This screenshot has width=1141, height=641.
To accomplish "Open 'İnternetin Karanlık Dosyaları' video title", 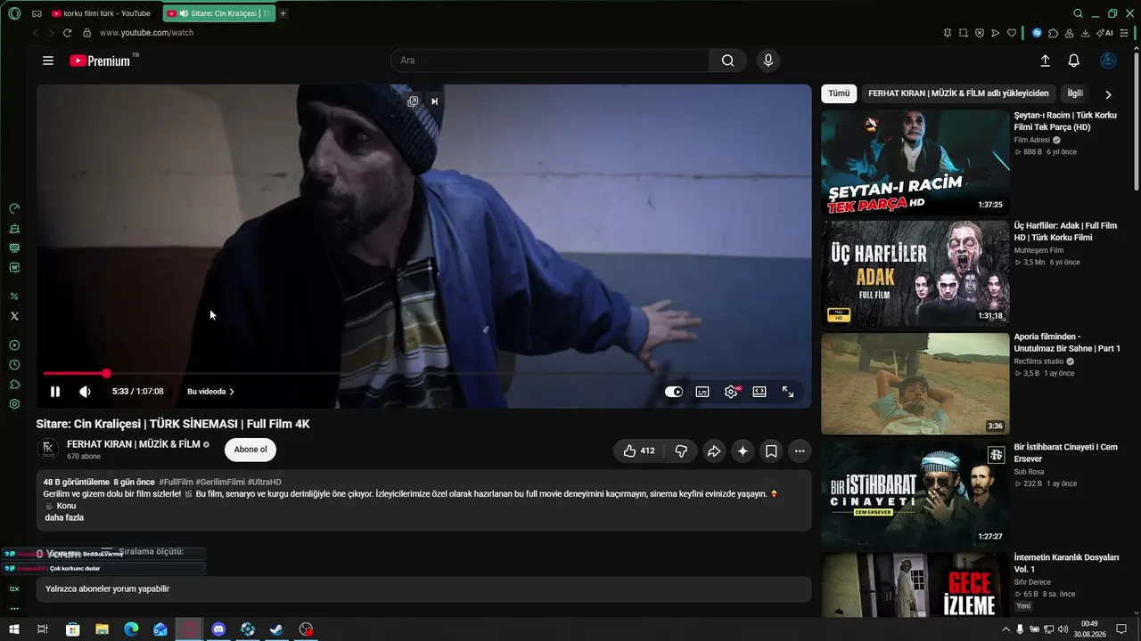I will click(x=1066, y=563).
